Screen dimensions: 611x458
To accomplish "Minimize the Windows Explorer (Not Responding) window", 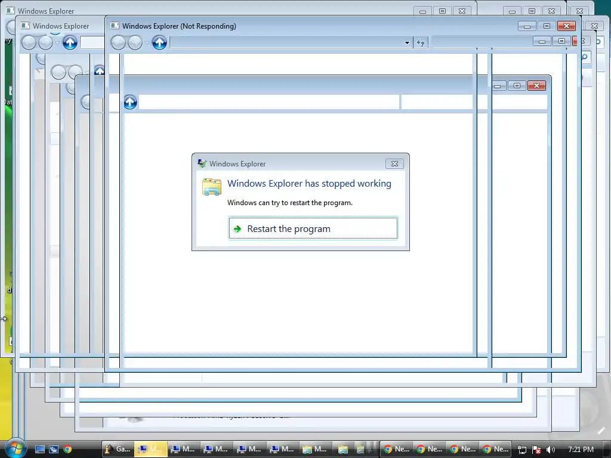I will click(x=527, y=26).
